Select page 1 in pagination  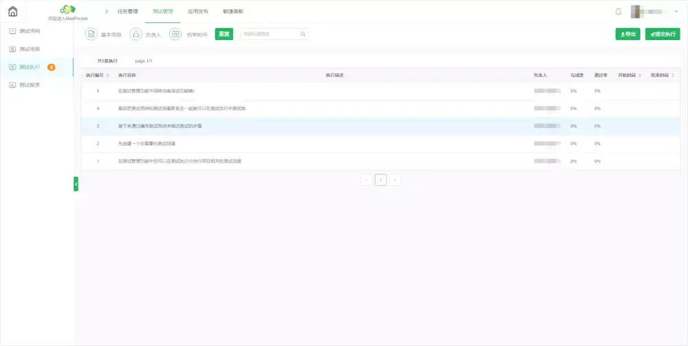[381, 180]
